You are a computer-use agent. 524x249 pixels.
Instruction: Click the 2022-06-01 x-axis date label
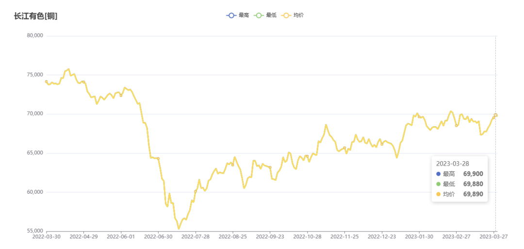121,237
